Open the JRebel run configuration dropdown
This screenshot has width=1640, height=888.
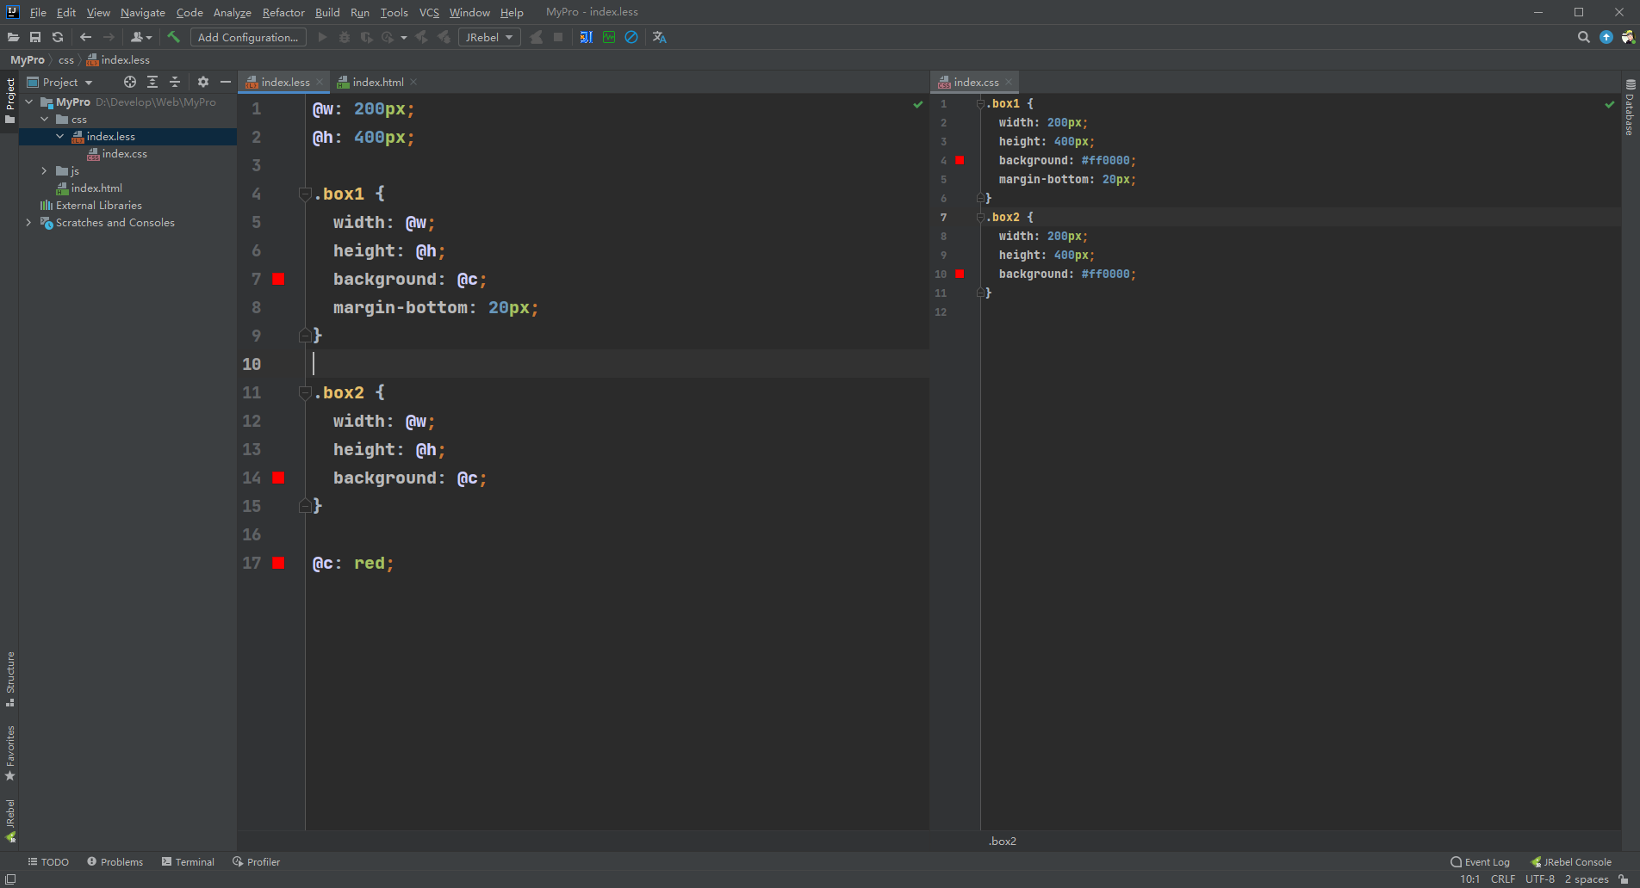coord(489,37)
